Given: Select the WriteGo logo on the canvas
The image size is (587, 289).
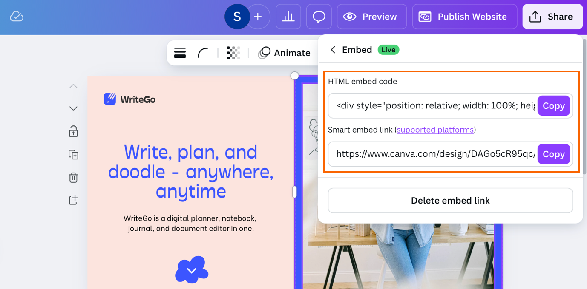Looking at the screenshot, I should [x=129, y=99].
